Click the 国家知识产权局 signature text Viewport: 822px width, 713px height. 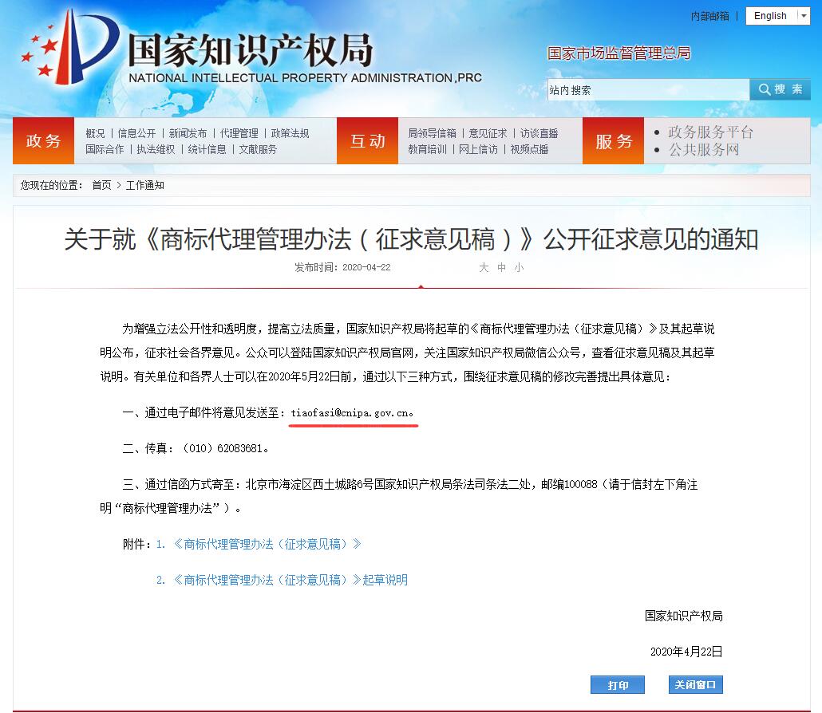click(x=684, y=616)
